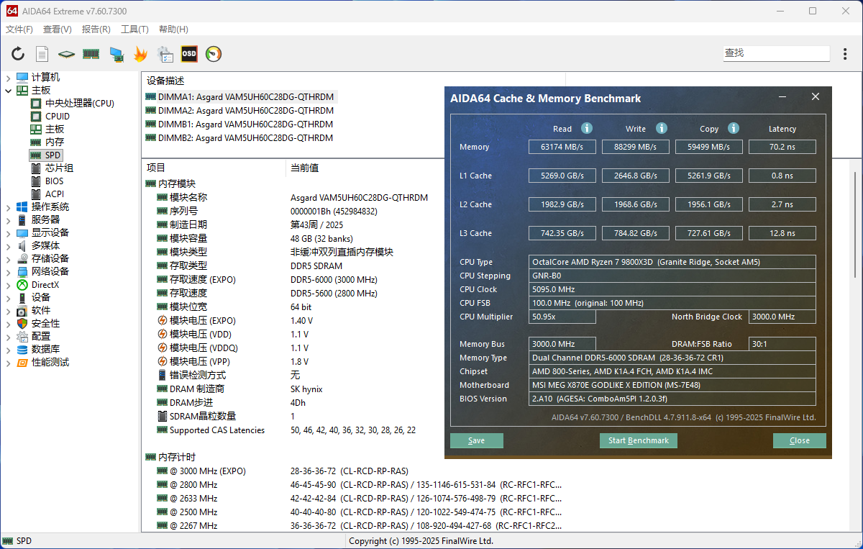
Task: Open the toolbar three-dot options menu
Action: 845,54
